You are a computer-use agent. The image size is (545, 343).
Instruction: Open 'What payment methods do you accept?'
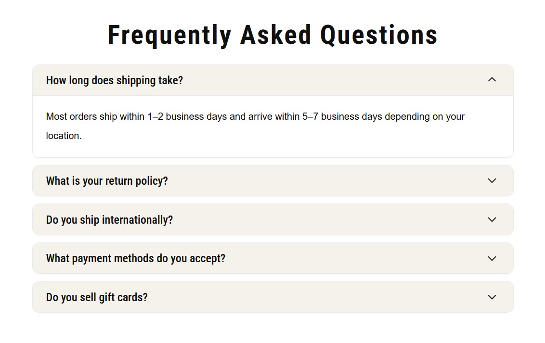[273, 259]
